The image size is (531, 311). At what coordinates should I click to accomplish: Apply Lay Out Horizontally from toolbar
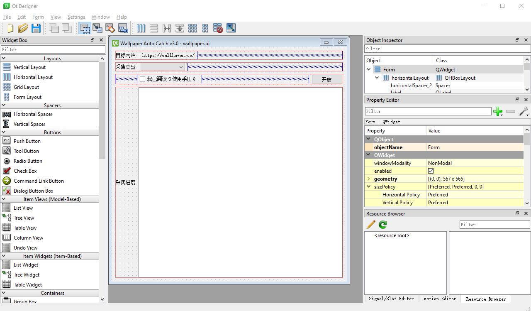[141, 28]
